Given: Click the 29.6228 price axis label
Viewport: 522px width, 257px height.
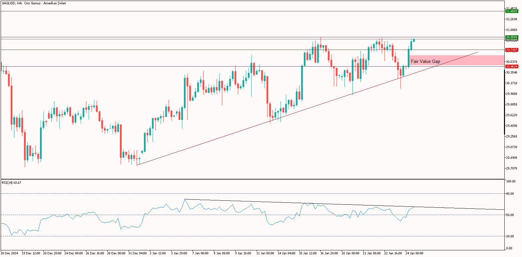Looking at the screenshot, I should point(511,115).
